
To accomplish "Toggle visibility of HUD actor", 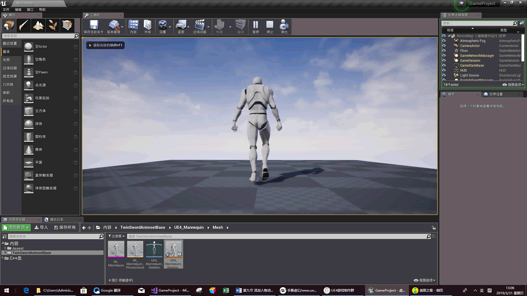I will click(444, 70).
